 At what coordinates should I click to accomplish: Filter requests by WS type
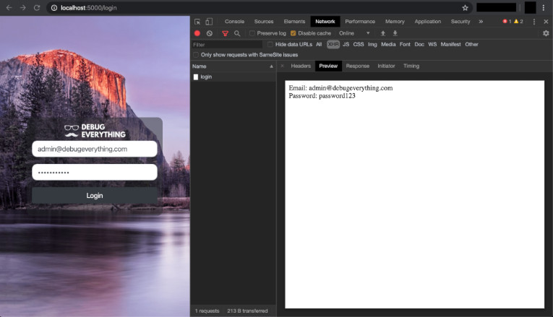(x=432, y=44)
